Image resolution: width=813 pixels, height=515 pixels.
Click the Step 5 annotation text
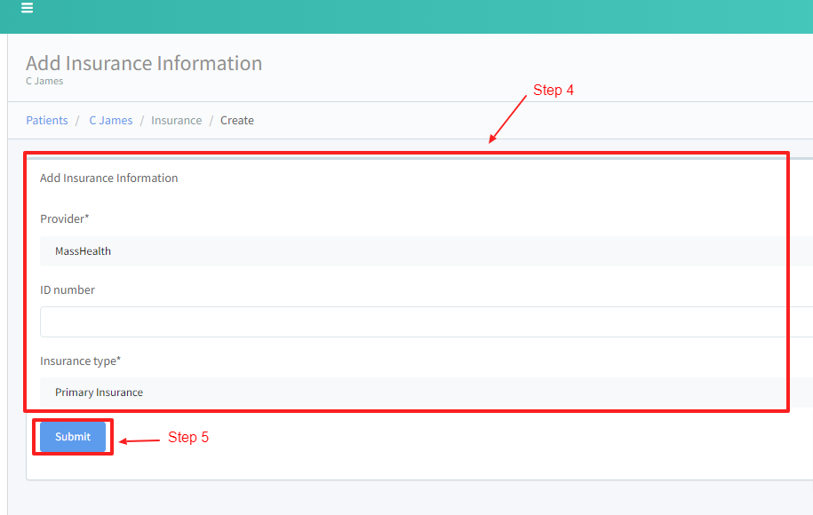click(188, 438)
